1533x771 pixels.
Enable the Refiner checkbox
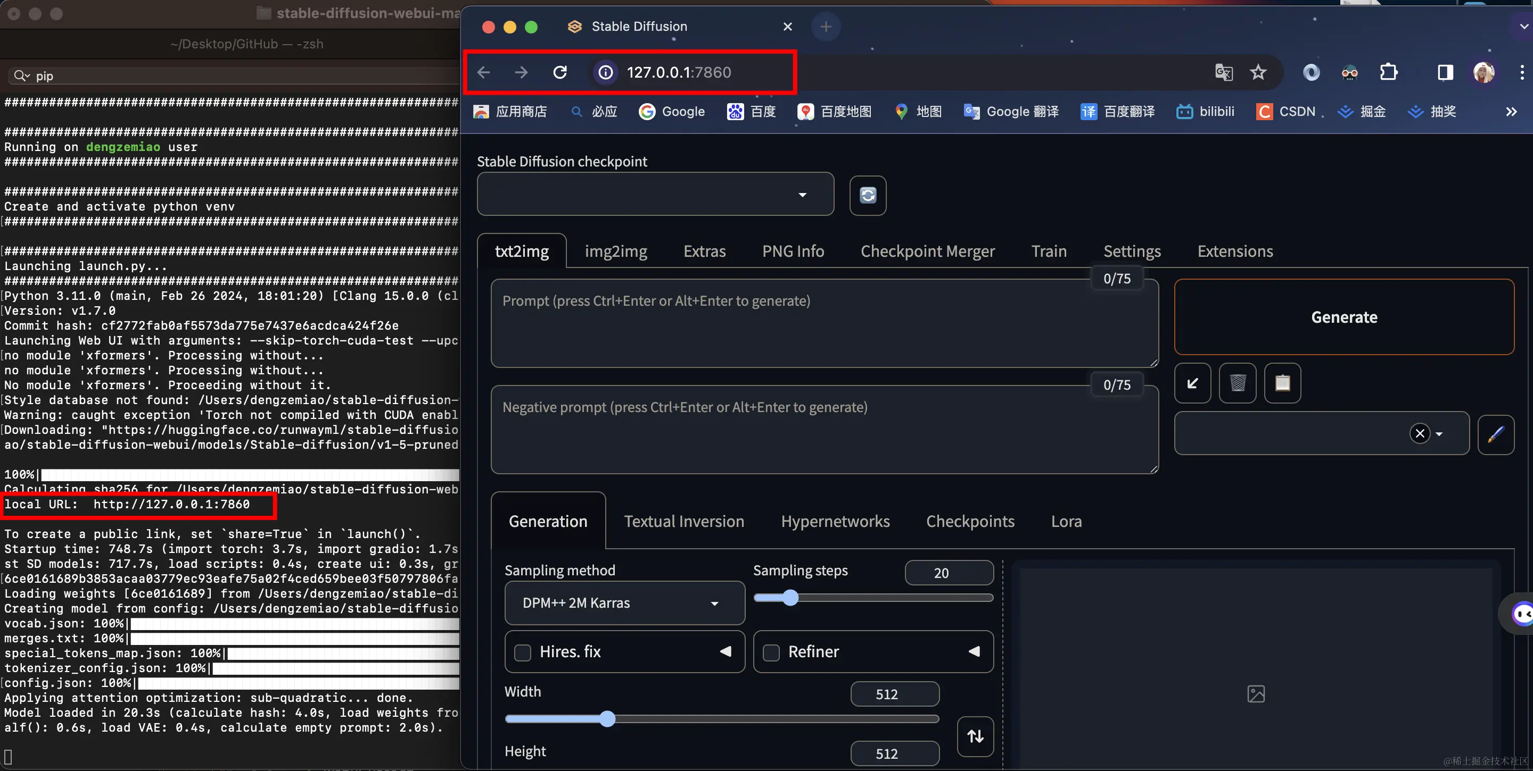pos(771,652)
